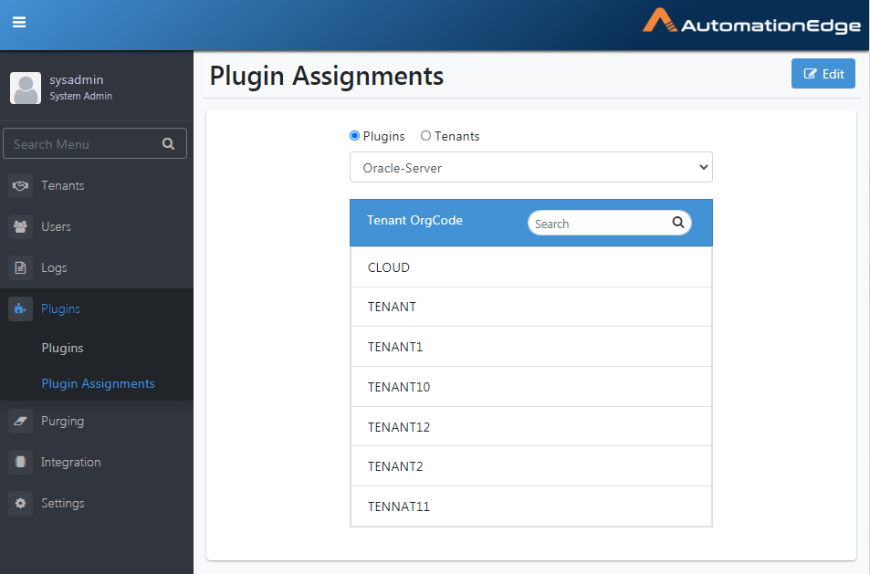Click the Edit button

823,74
